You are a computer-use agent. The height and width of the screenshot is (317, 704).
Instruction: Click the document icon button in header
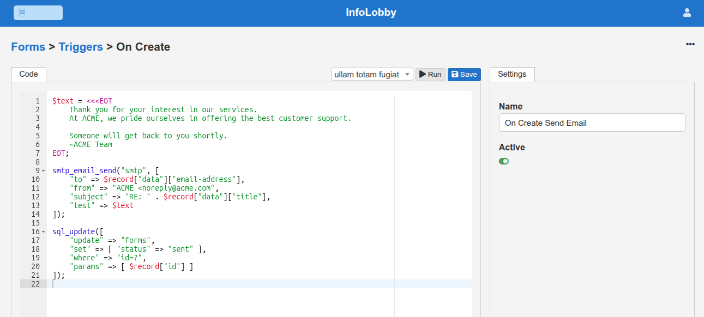click(x=38, y=13)
